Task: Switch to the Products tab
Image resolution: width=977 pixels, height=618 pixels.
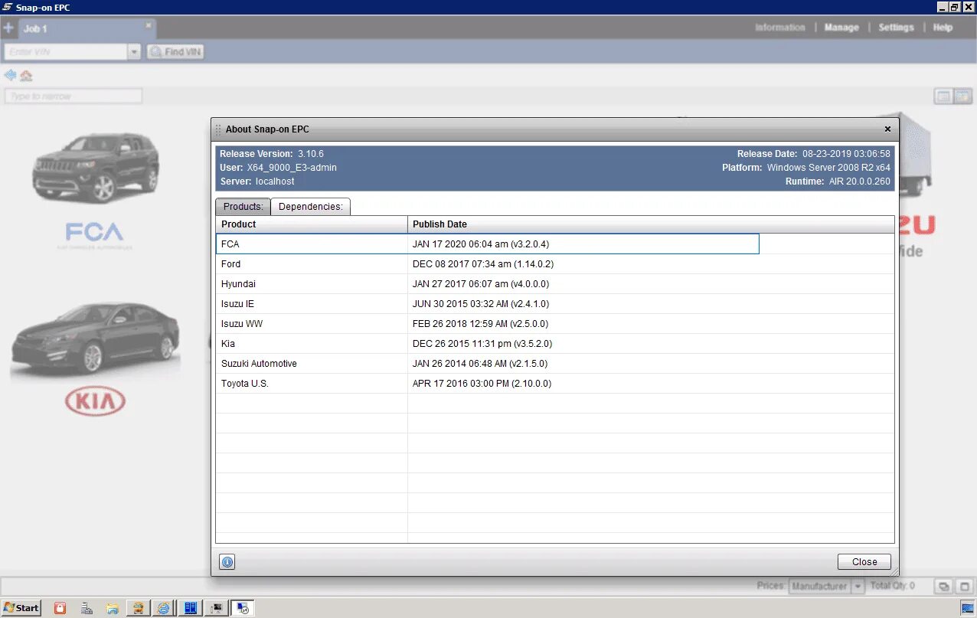Action: click(x=243, y=207)
